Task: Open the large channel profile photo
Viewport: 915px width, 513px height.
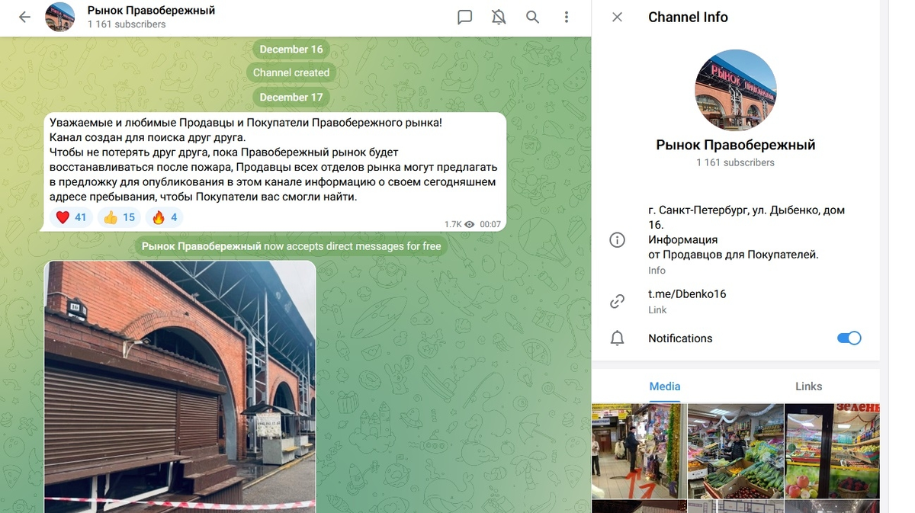Action: click(736, 90)
